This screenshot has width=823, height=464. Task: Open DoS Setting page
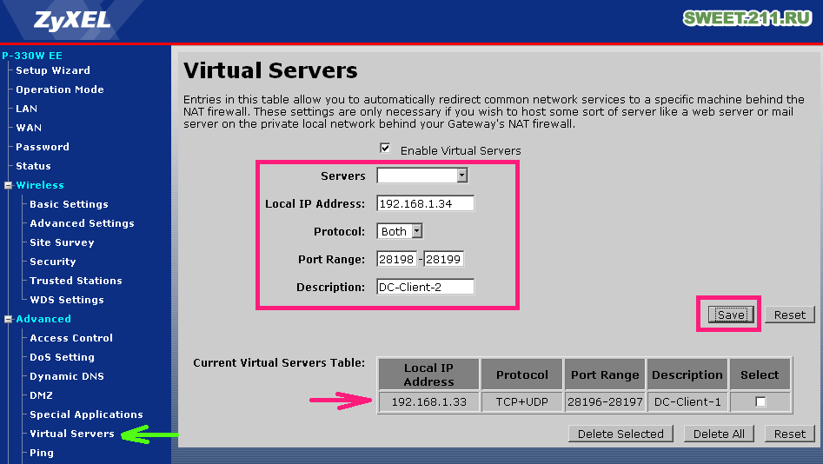pos(62,357)
